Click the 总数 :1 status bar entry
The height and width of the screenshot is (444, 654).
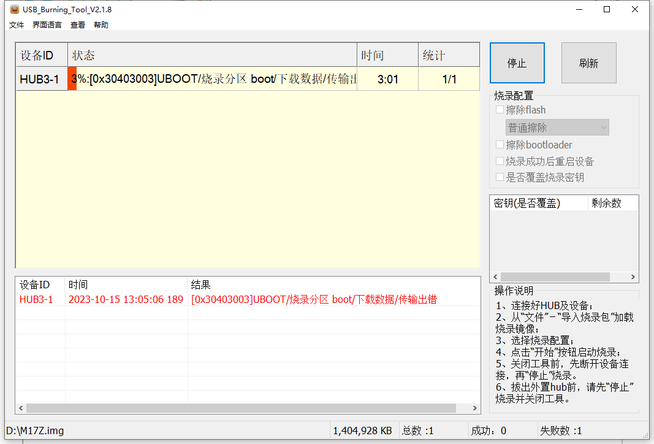click(418, 431)
